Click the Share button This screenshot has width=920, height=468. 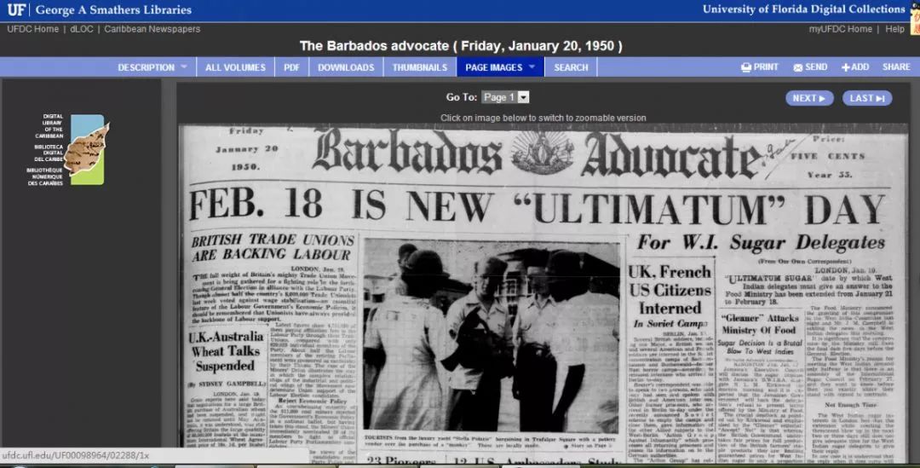click(896, 67)
